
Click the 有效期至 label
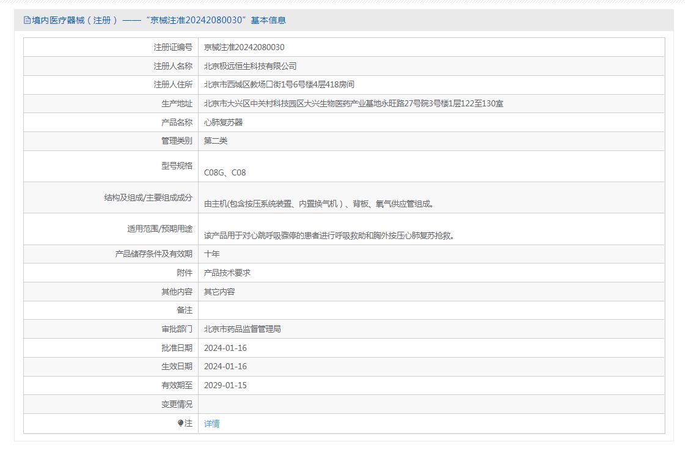click(177, 385)
